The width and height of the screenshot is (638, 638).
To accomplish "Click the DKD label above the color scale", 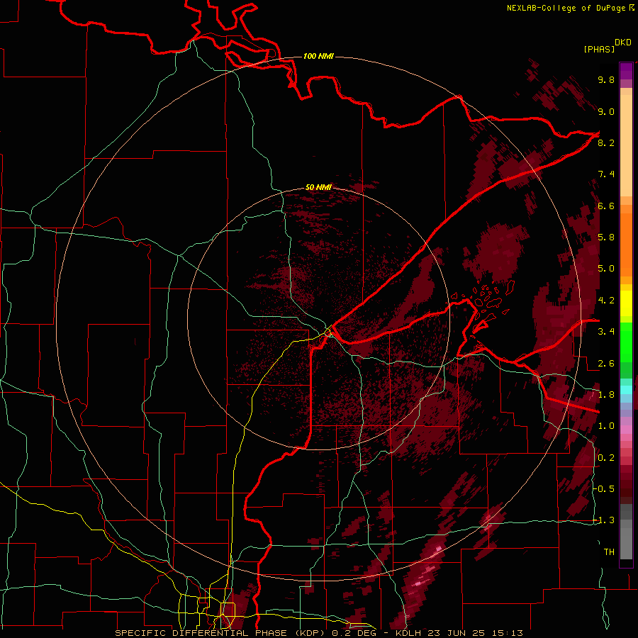I will [622, 42].
